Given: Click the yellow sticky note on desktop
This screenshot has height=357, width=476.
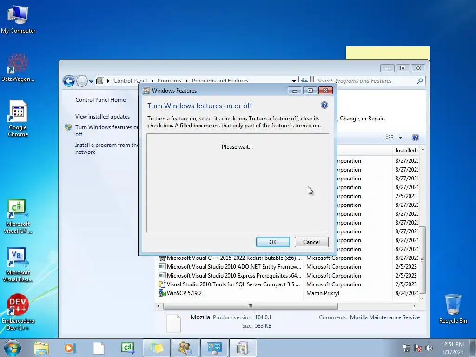Looking at the screenshot, I should tap(387, 53).
